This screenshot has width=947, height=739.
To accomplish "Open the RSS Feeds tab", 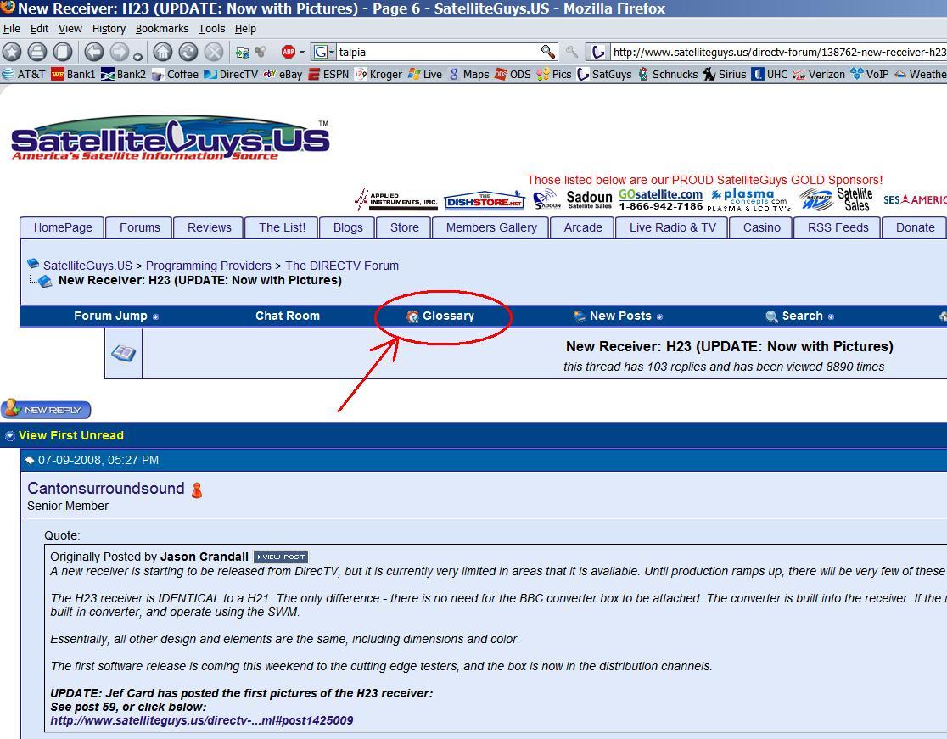I will (838, 227).
